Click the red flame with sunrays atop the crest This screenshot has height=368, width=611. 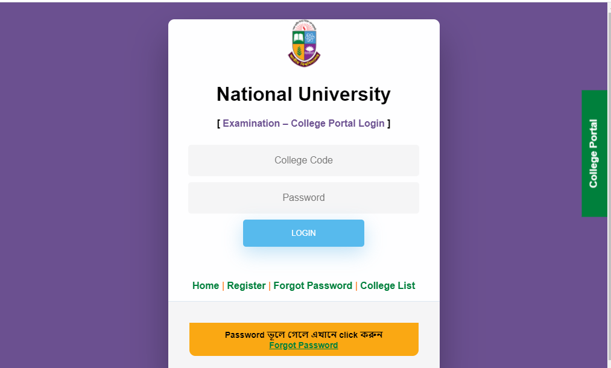pyautogui.click(x=305, y=27)
